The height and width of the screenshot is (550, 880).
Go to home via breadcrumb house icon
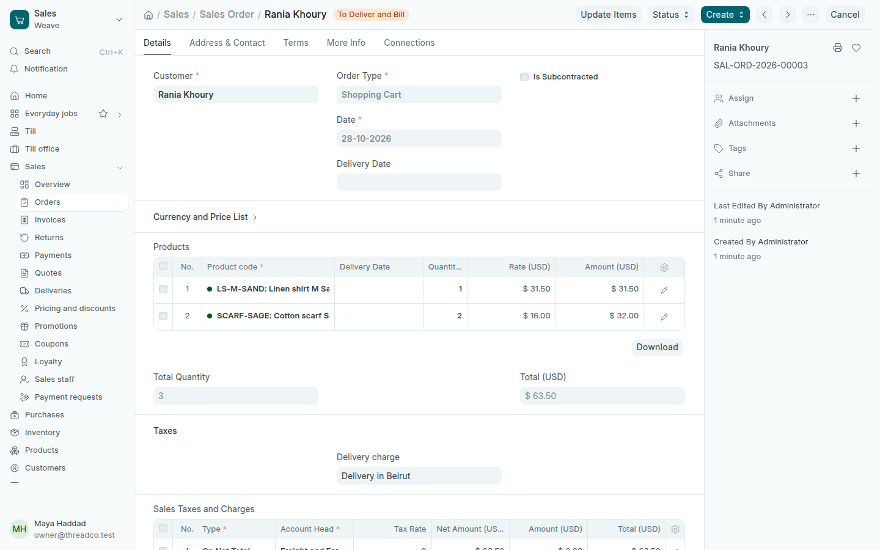[148, 15]
